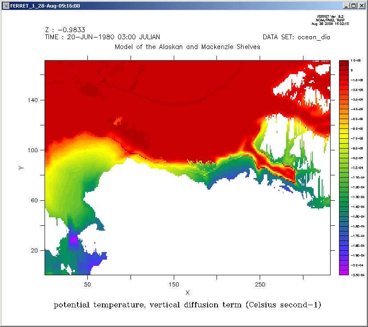The height and width of the screenshot is (327, 368).
Task: Click the dark red 1E-05 colorbar swatch
Action: (344, 62)
